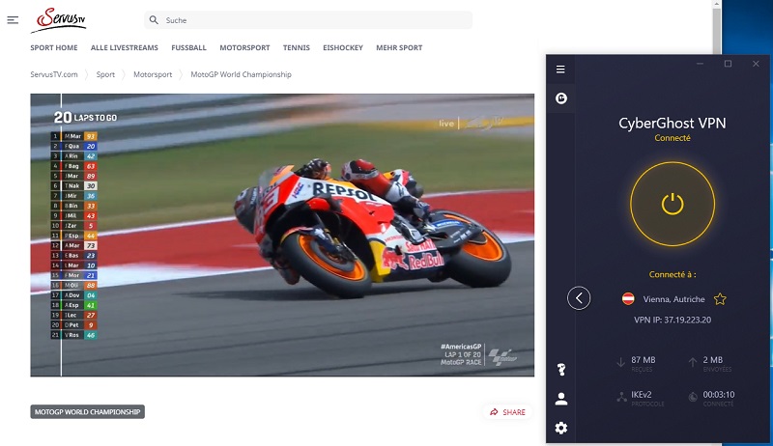Click the IKEv2 protocol label
Screen dimensions: 773x446
tap(642, 394)
